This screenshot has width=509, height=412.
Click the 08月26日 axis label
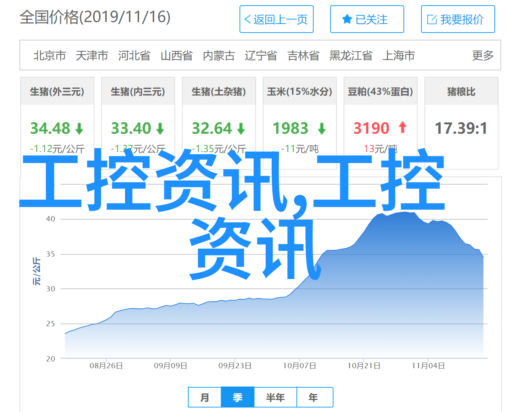106,366
